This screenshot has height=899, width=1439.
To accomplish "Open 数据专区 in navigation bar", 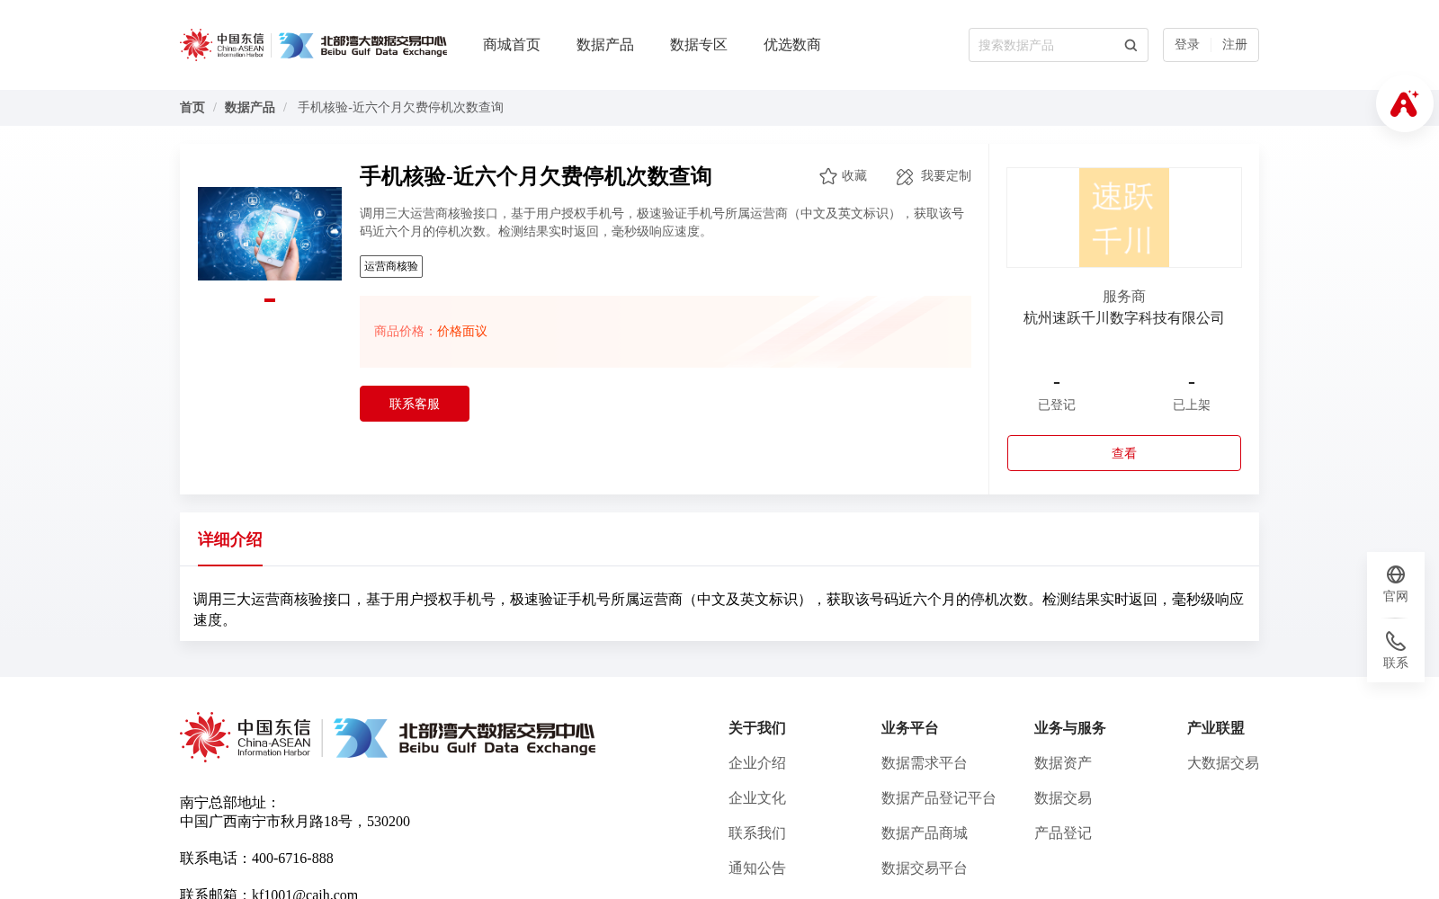I will 699,45.
